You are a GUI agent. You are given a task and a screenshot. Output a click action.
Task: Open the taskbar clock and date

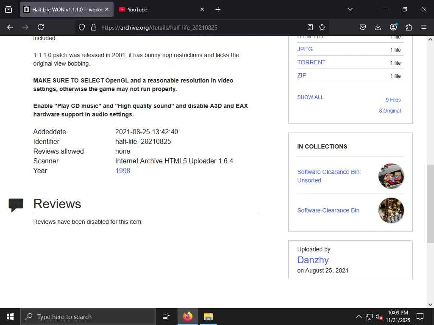398,317
